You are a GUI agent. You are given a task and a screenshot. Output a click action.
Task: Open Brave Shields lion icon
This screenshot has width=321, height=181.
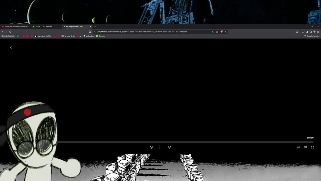click(x=221, y=32)
